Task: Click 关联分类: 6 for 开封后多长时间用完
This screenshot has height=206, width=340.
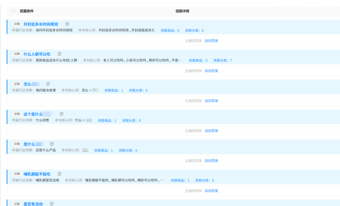Action: tap(194, 30)
